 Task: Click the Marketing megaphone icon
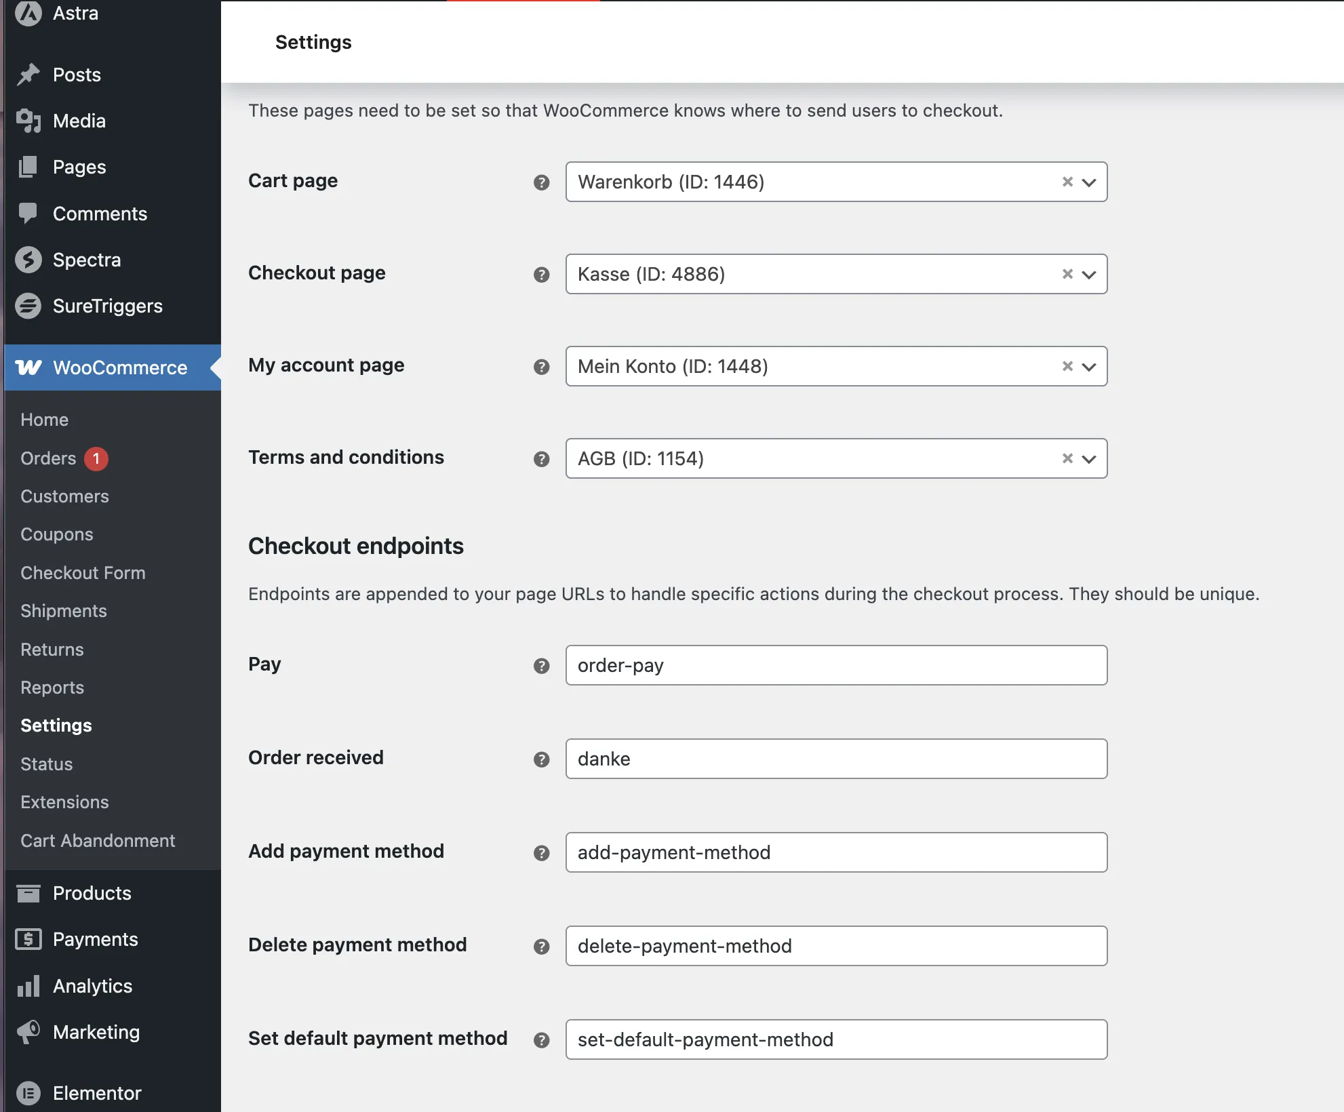tap(28, 1032)
